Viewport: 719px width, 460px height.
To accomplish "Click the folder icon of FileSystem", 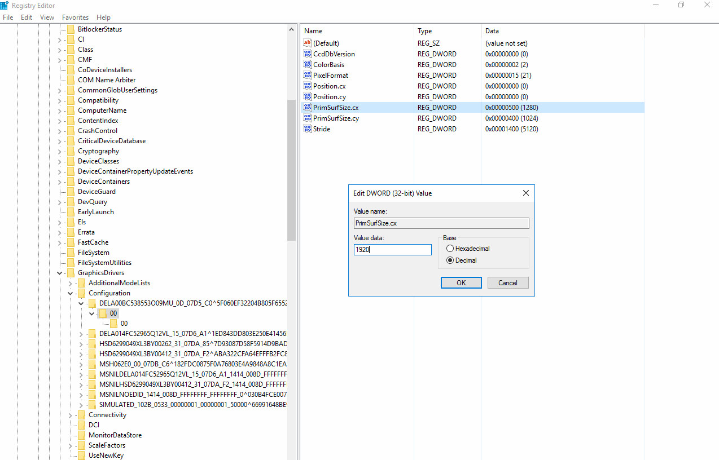I will click(x=71, y=253).
